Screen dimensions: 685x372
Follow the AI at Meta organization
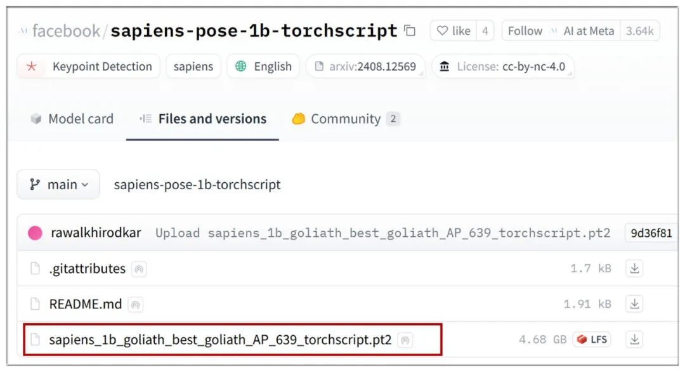[x=561, y=30]
